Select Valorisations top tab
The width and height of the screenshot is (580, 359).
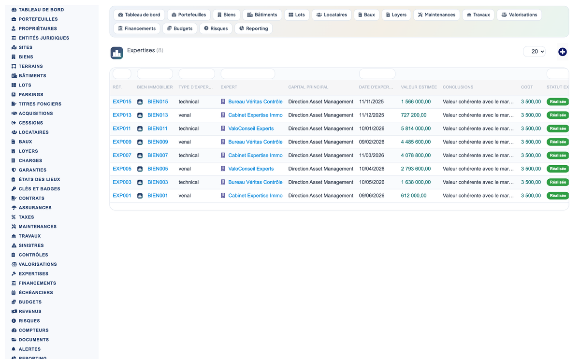[x=519, y=15]
